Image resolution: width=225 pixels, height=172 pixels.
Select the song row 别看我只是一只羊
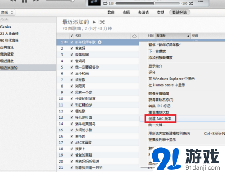tap(98, 167)
